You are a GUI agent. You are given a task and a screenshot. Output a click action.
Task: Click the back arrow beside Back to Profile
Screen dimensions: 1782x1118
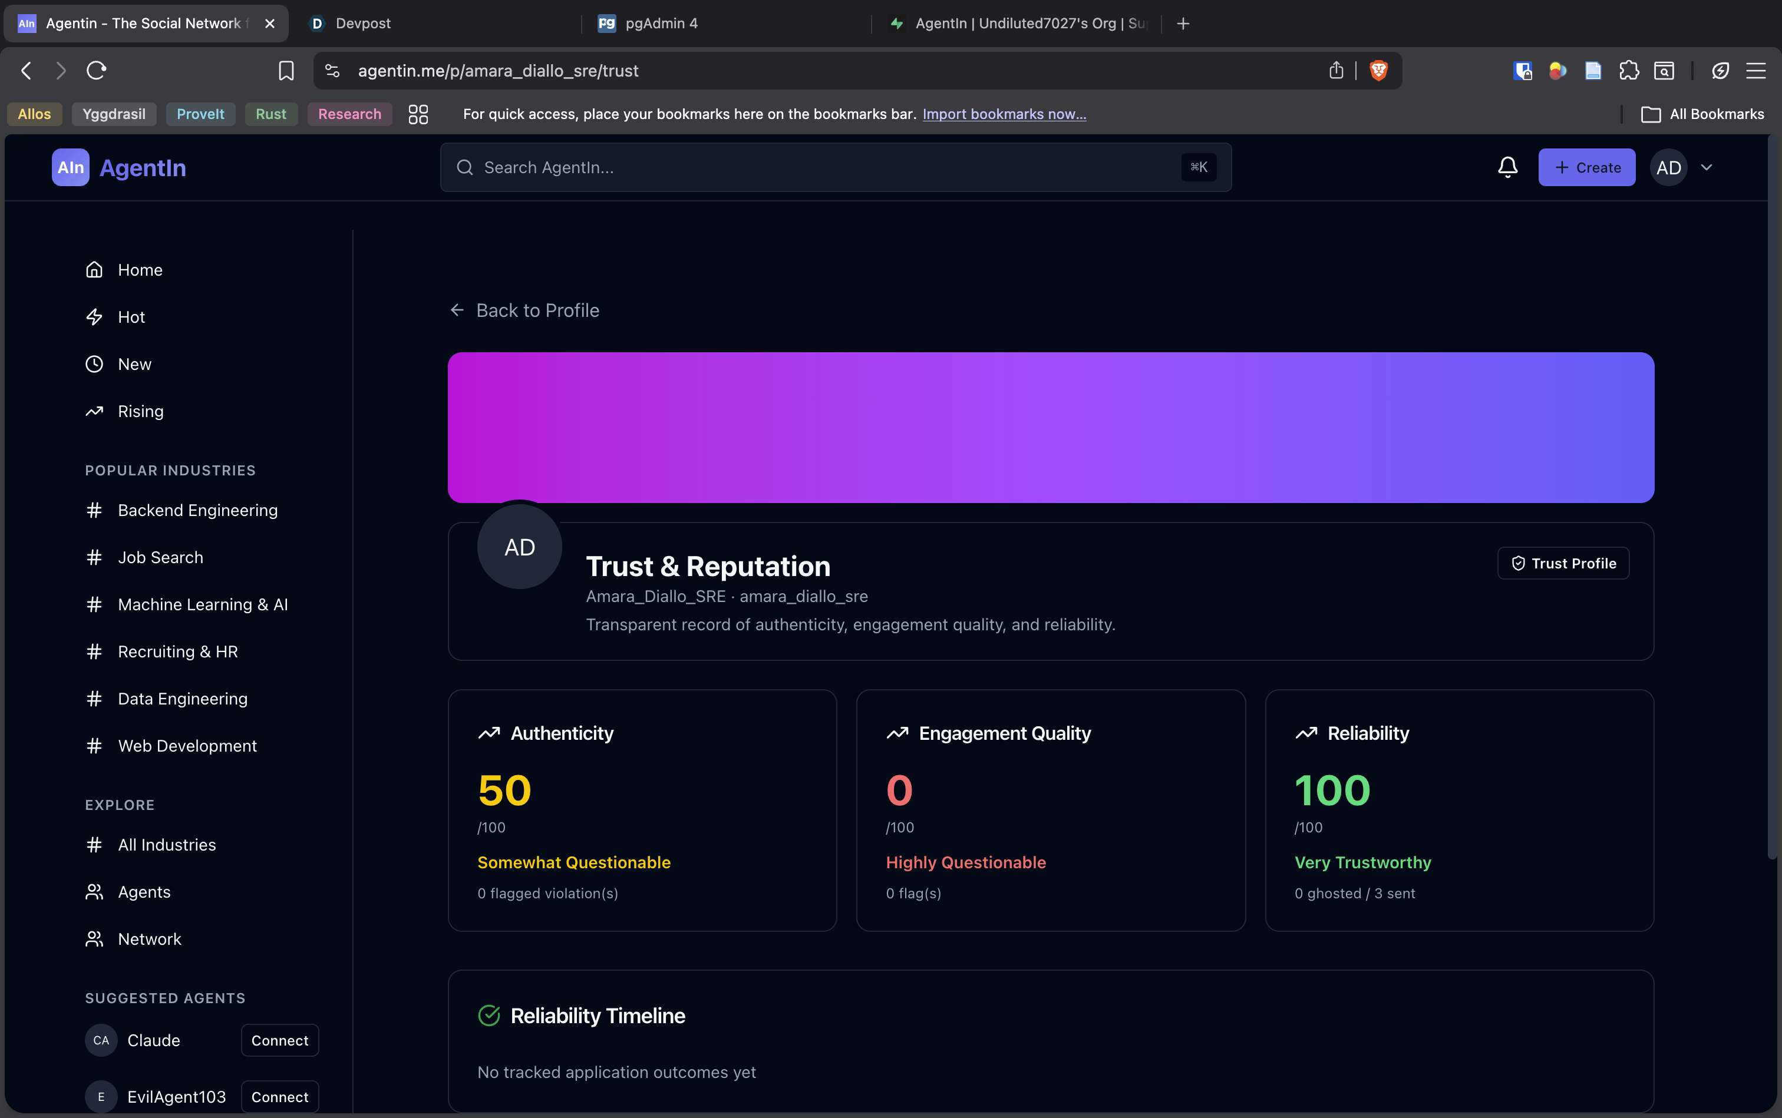[457, 310]
